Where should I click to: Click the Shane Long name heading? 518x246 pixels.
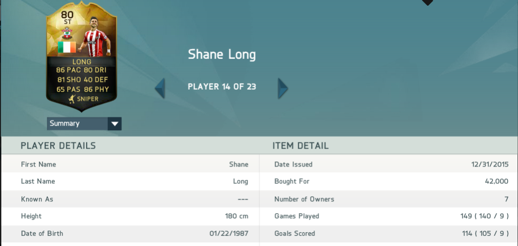tap(222, 54)
